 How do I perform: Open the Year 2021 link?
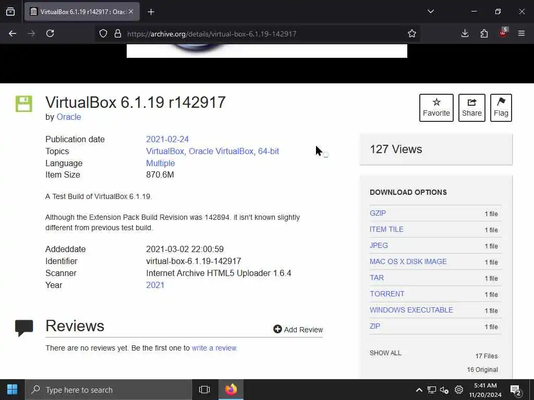click(155, 285)
